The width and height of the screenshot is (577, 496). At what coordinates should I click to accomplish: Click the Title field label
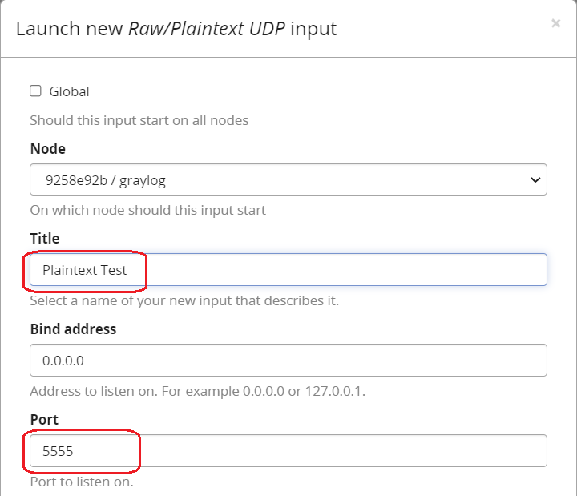click(45, 239)
